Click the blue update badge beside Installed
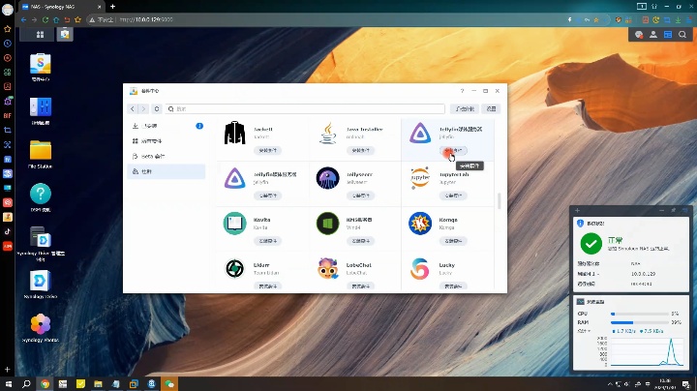 199,126
